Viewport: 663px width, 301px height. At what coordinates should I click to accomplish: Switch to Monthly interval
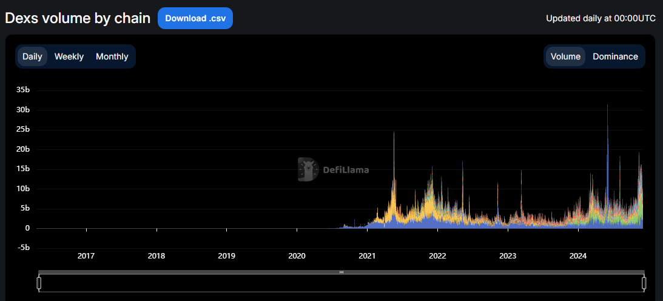112,56
